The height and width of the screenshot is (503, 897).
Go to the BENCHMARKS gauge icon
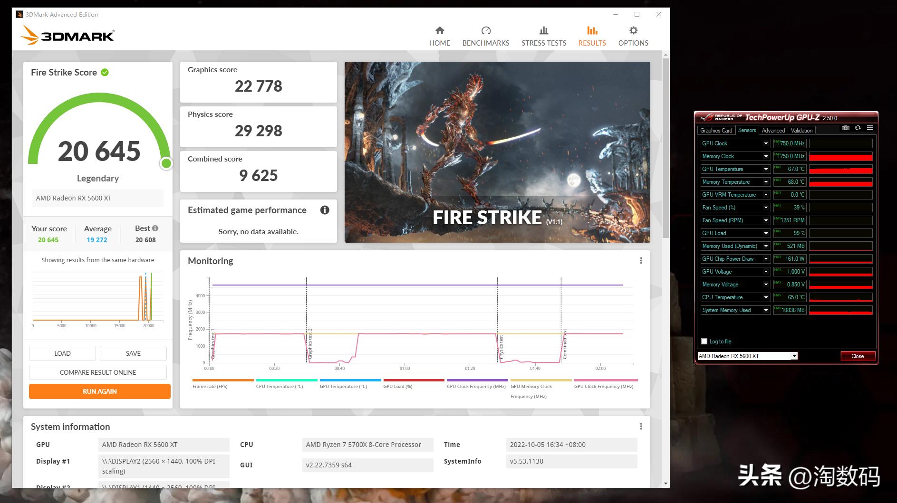pyautogui.click(x=485, y=31)
